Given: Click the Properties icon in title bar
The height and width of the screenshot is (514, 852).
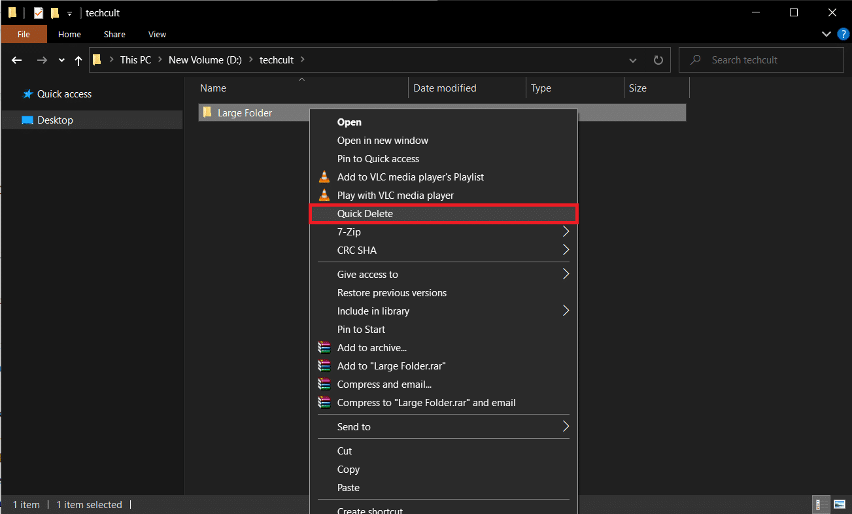Looking at the screenshot, I should pos(39,13).
